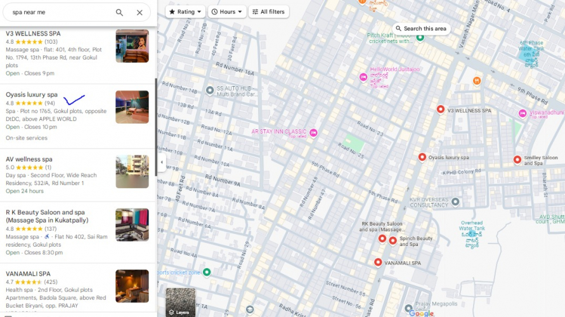Open V3 WELLNESS SPA listing title
Image resolution: width=565 pixels, height=317 pixels.
33,34
